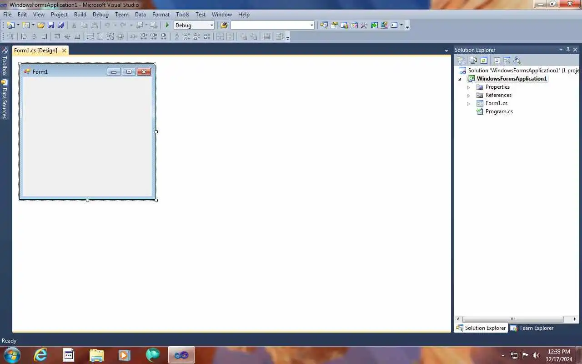
Task: Open the Debug configuration dropdown
Action: [x=211, y=25]
